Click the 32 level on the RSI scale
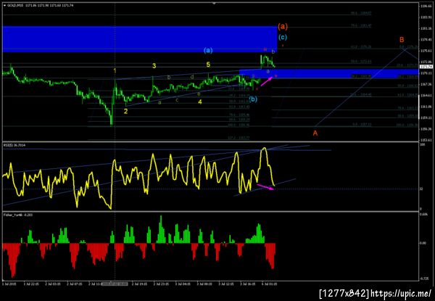The image size is (435, 301). pyautogui.click(x=421, y=189)
